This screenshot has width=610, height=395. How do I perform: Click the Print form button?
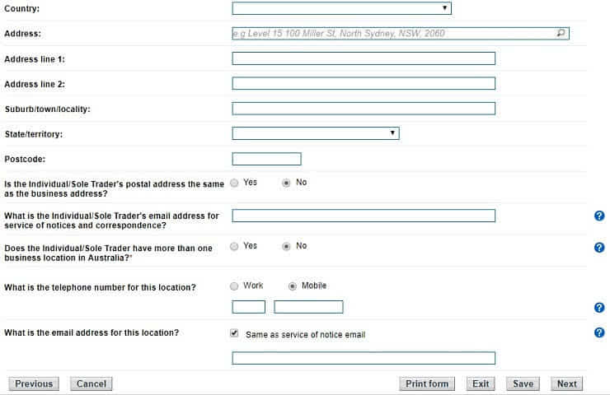427,383
